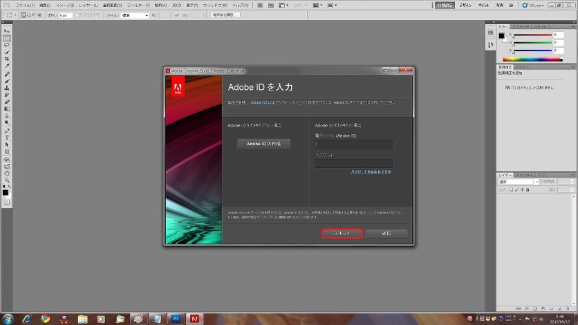This screenshot has height=325, width=578.
Task: Select the Spot Healing Brush tool
Action: (7, 75)
